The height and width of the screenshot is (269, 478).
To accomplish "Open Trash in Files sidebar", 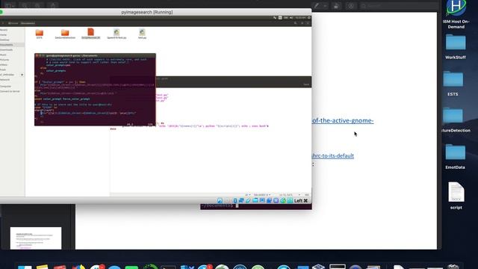I will (3, 69).
